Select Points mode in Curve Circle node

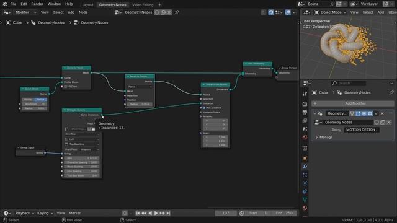pos(28,100)
